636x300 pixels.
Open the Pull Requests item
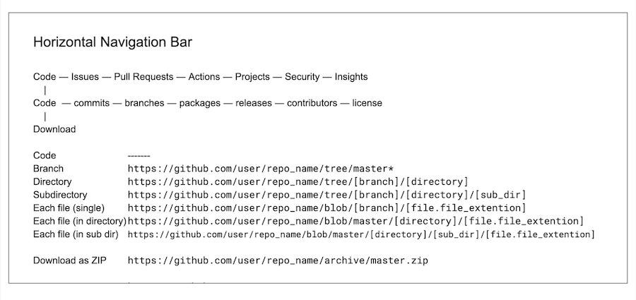(x=145, y=77)
